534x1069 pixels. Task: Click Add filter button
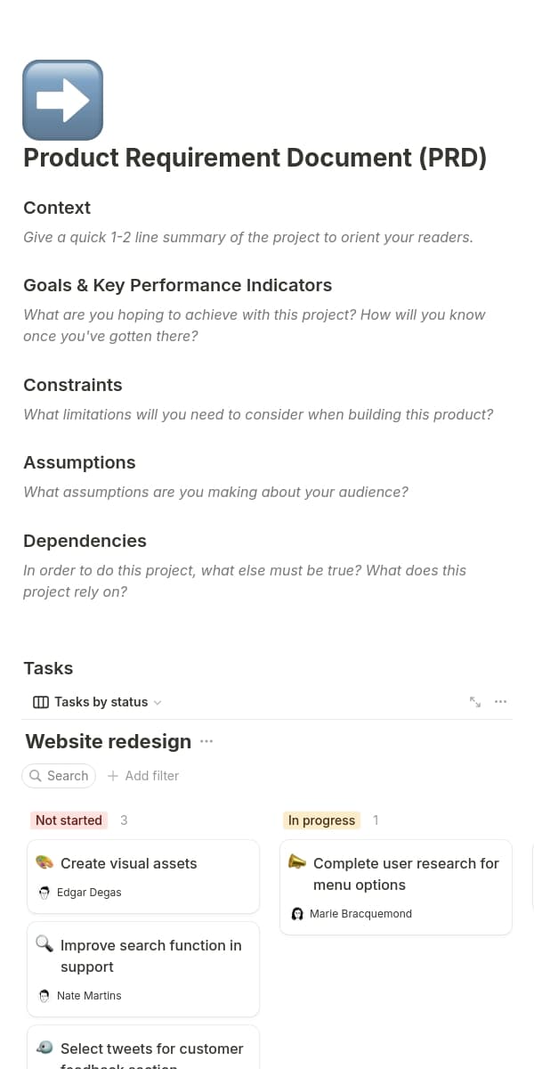click(x=143, y=776)
